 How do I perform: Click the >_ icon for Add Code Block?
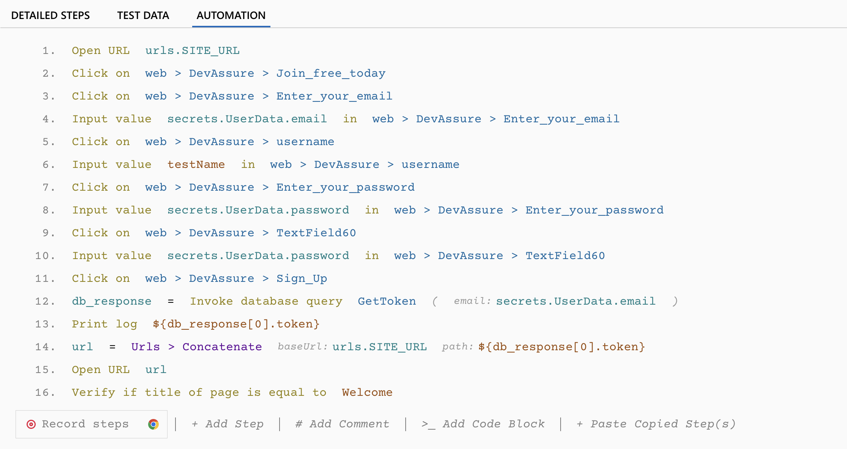(x=429, y=424)
